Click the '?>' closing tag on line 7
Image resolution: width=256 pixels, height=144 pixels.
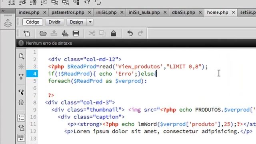[x=51, y=95]
